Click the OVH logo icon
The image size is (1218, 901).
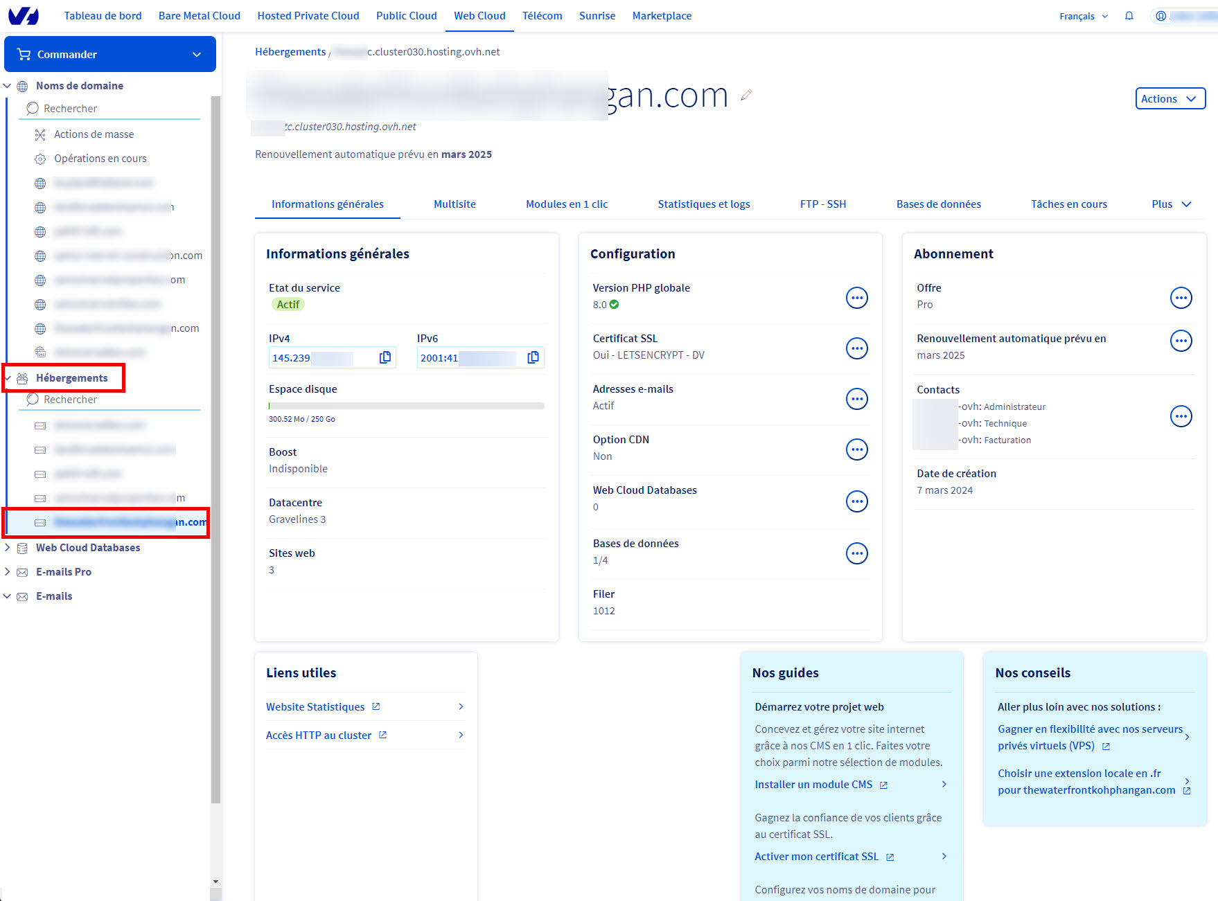(24, 15)
